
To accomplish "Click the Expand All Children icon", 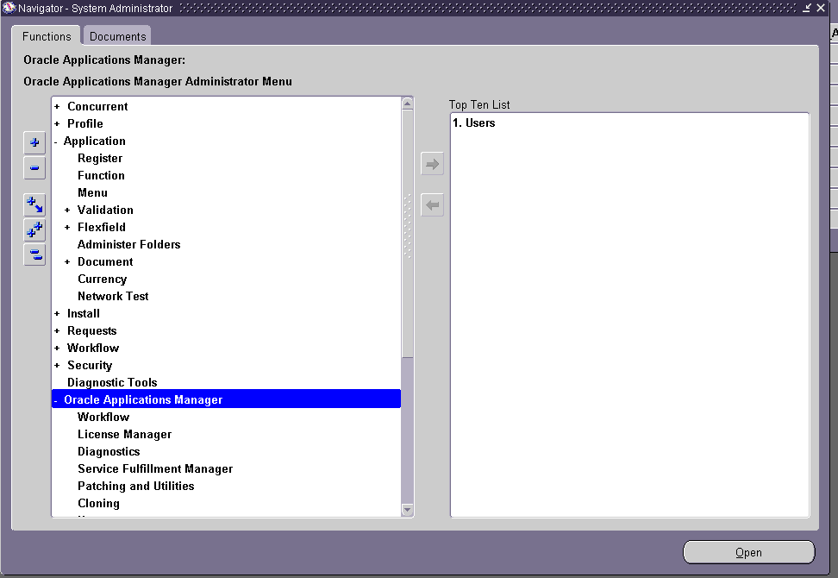I will click(x=34, y=205).
